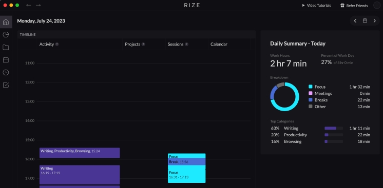Open the Home dashboard sidebar icon
Screen dimensions: 383x188
coord(6,22)
